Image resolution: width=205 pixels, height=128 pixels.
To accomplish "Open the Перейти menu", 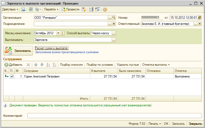I will (52, 9).
